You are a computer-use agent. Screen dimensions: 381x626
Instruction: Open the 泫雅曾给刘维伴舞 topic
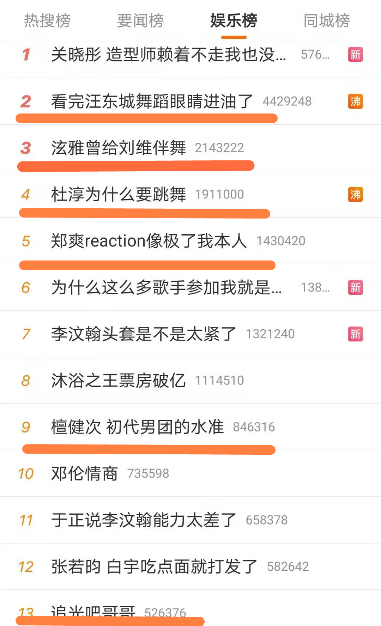pos(119,148)
